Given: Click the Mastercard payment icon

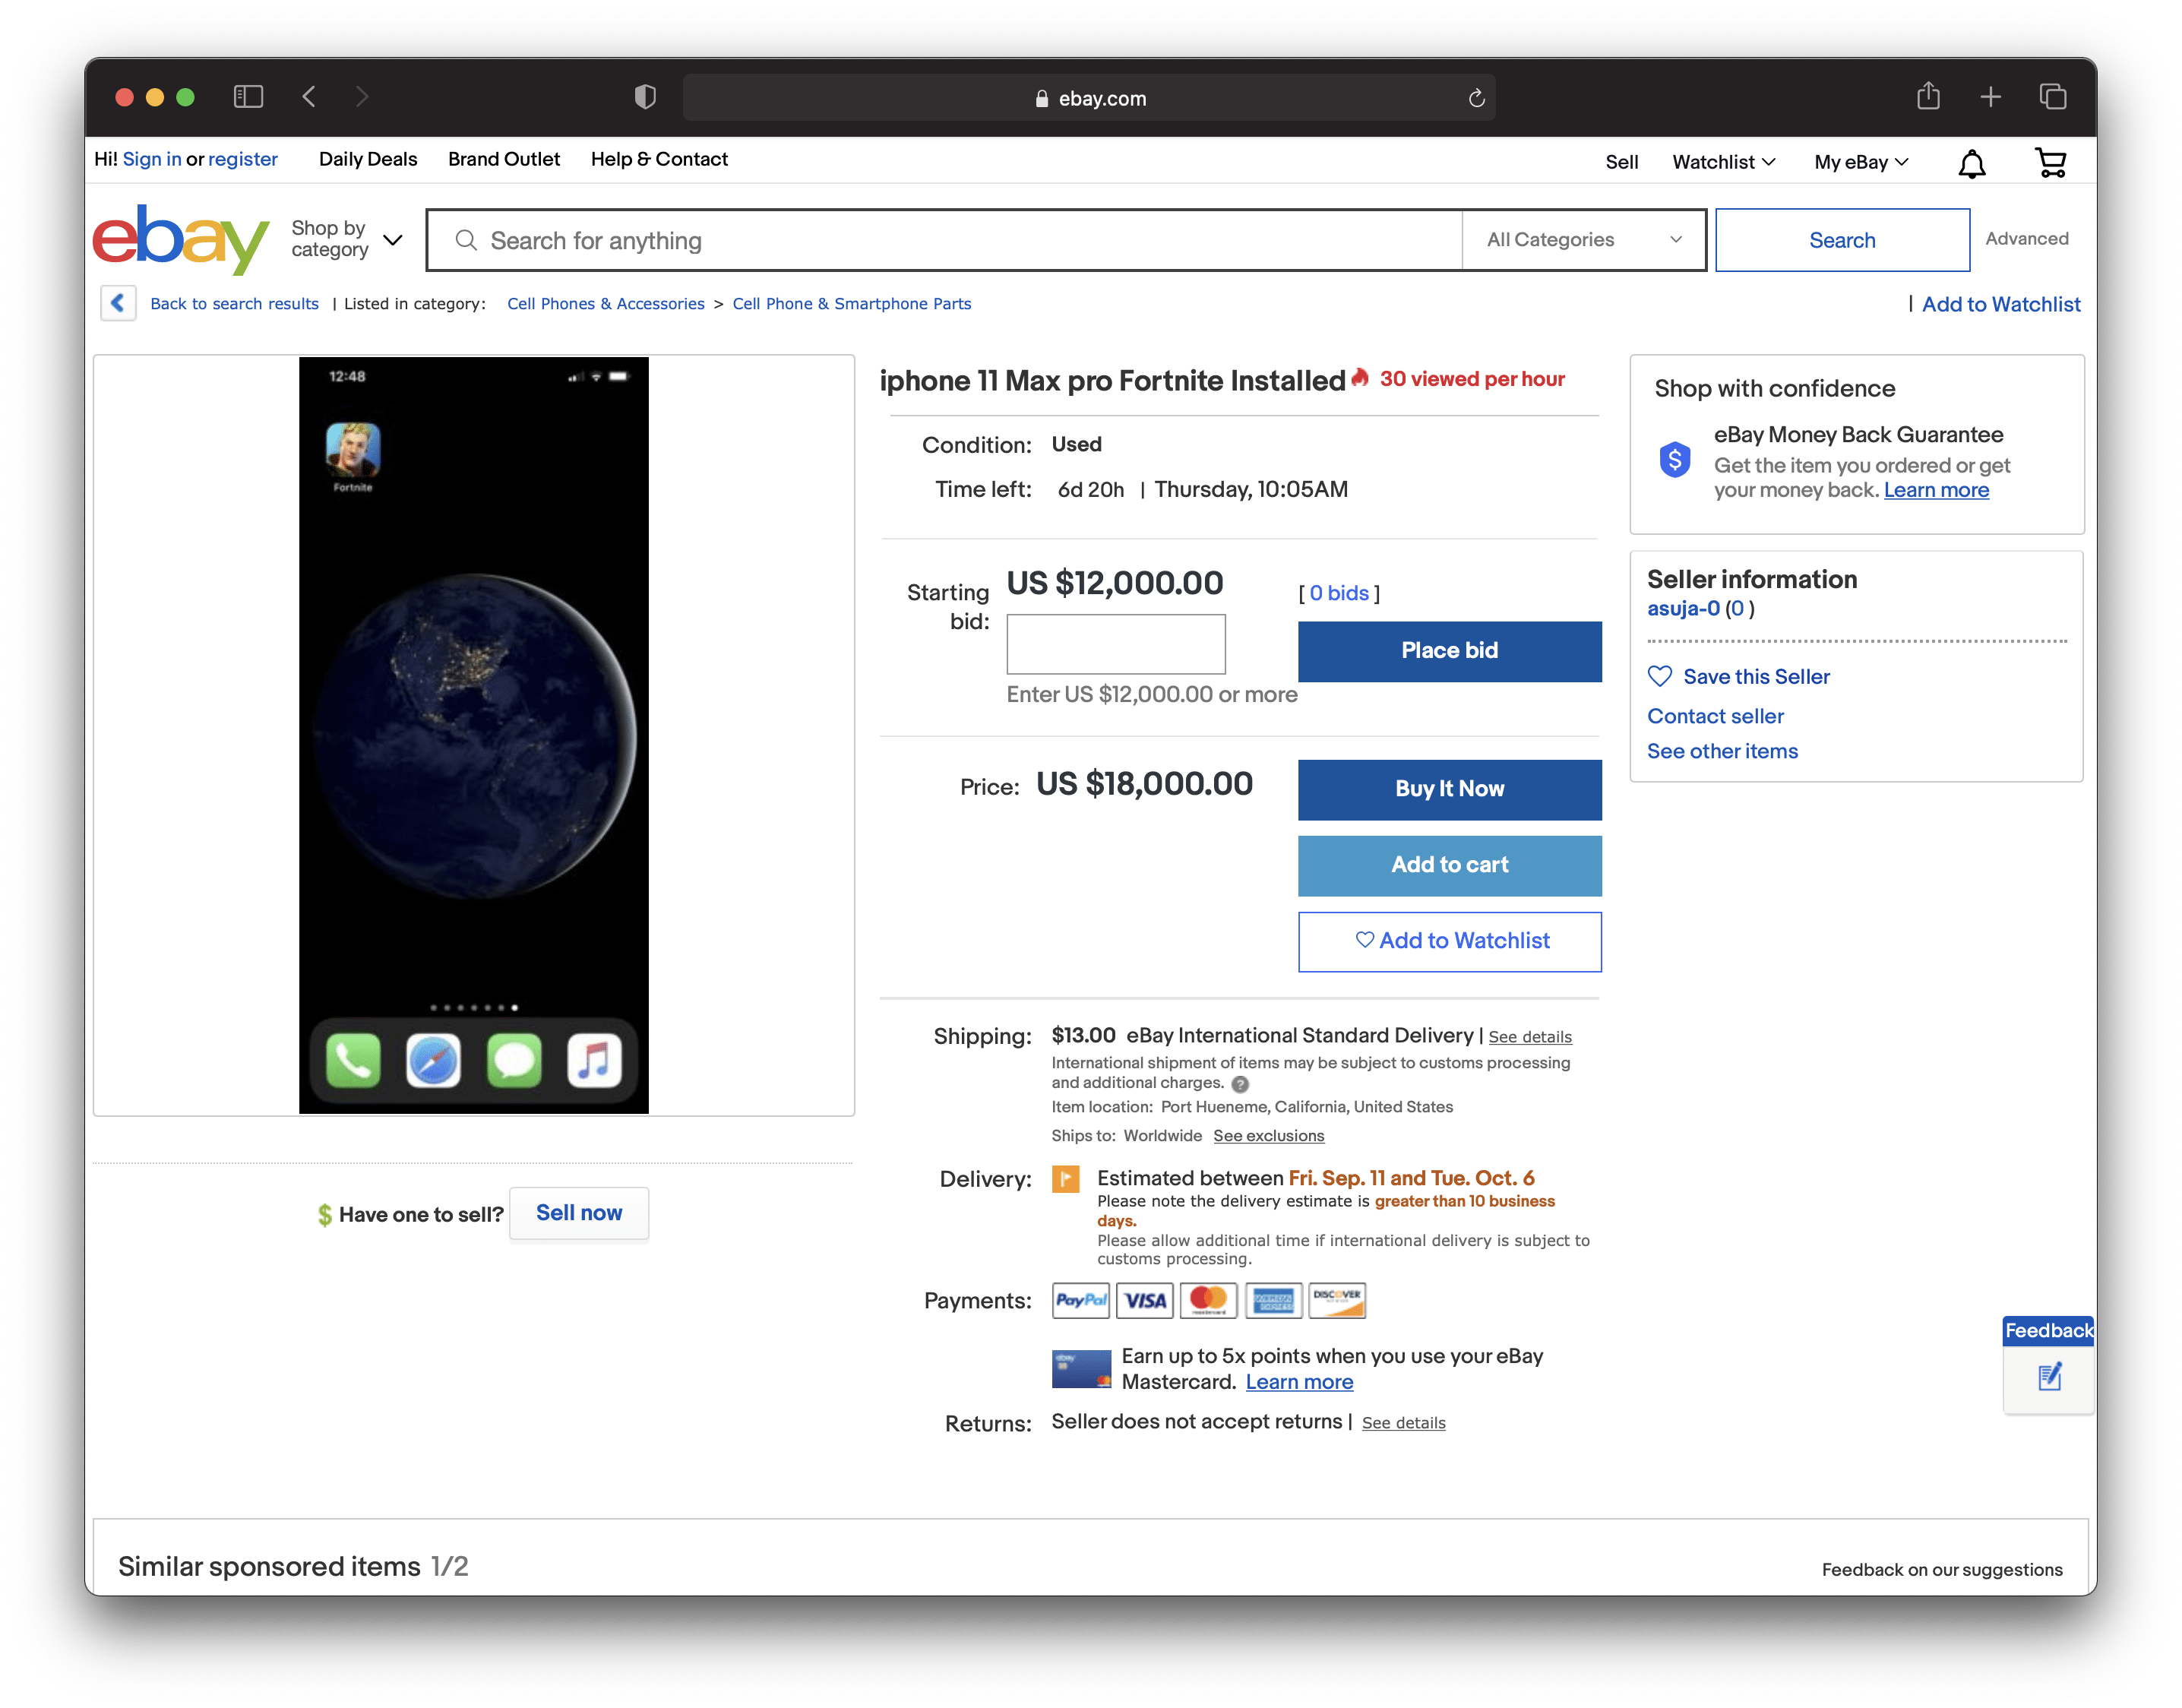Looking at the screenshot, I should 1208,1301.
